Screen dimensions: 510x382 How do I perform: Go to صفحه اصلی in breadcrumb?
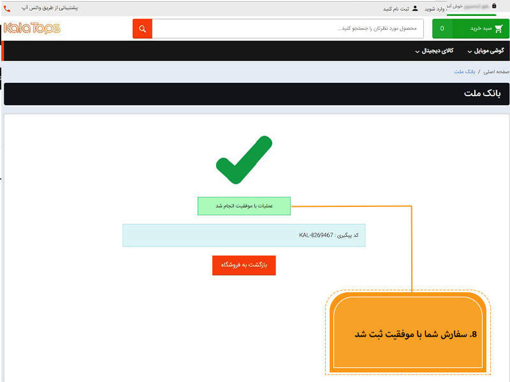click(x=497, y=71)
